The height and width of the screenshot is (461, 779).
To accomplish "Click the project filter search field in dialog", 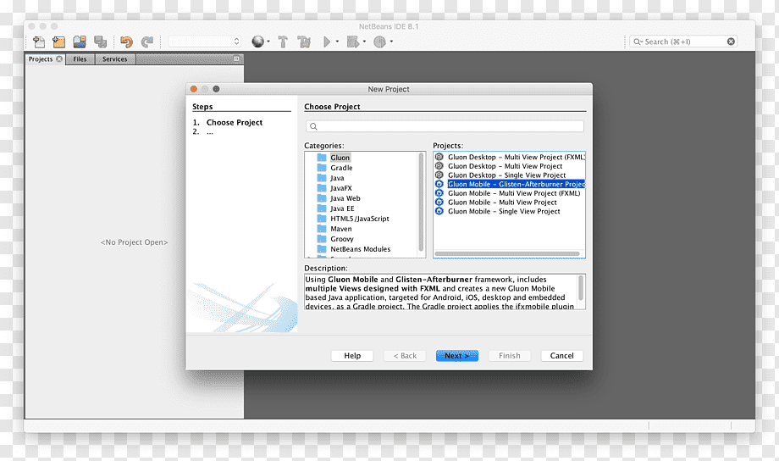I will click(445, 126).
